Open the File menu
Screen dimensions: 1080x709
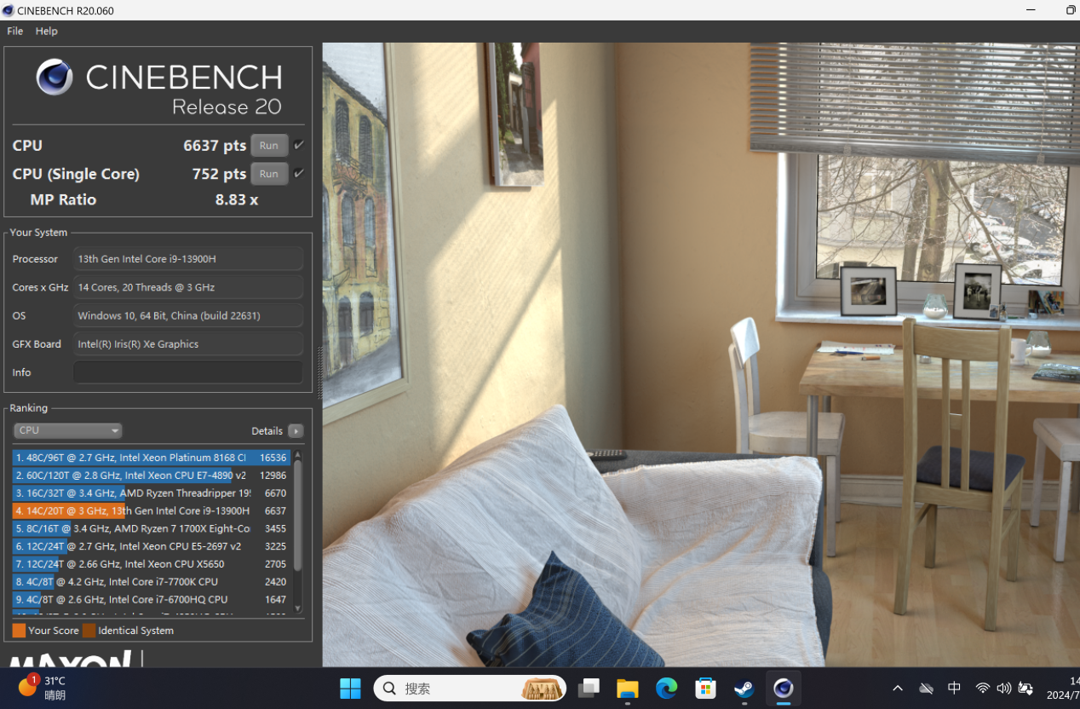(14, 31)
